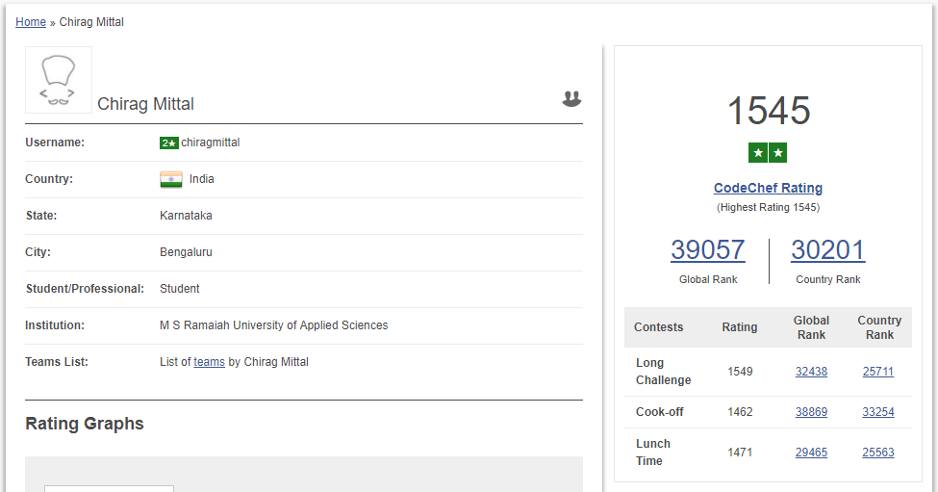Click the friends icon beside Chirag Mittal
The image size is (938, 492).
pos(571,99)
